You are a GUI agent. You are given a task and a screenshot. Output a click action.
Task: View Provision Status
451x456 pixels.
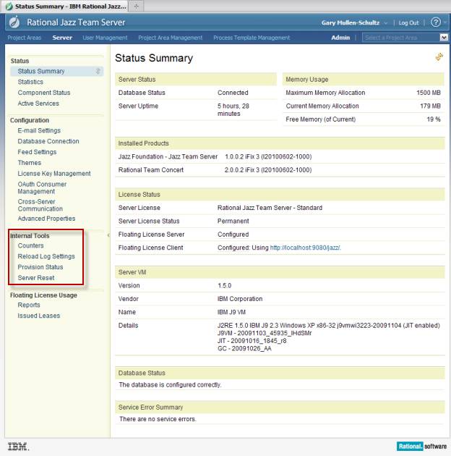point(40,267)
